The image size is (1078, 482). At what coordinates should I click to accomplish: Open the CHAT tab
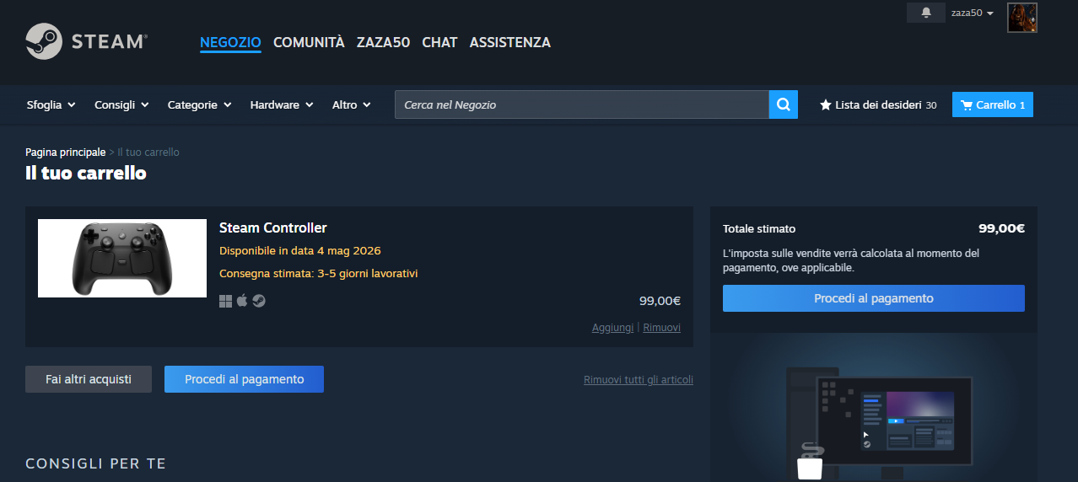point(439,42)
